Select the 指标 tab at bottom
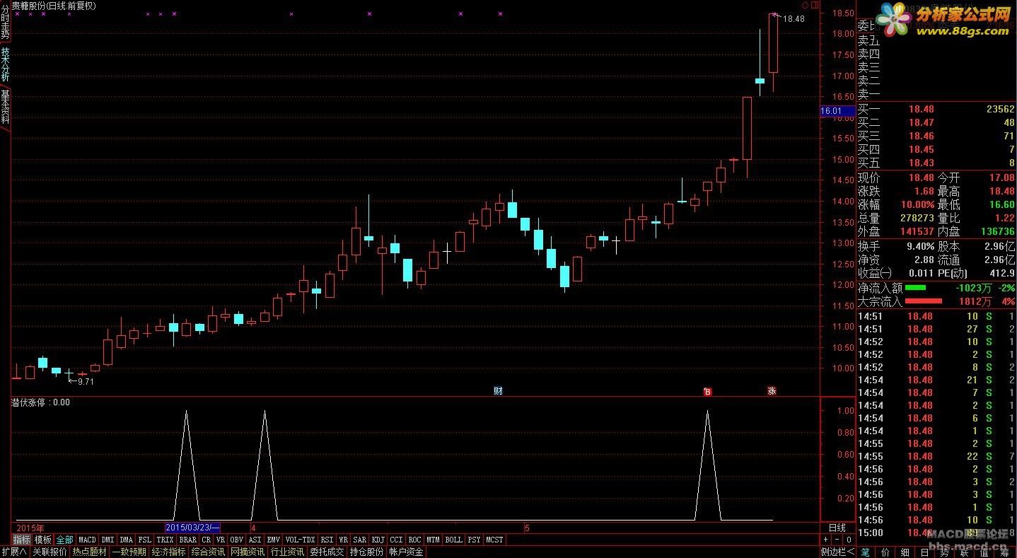Screen dimensions: 1017x558 pyautogui.click(x=22, y=540)
